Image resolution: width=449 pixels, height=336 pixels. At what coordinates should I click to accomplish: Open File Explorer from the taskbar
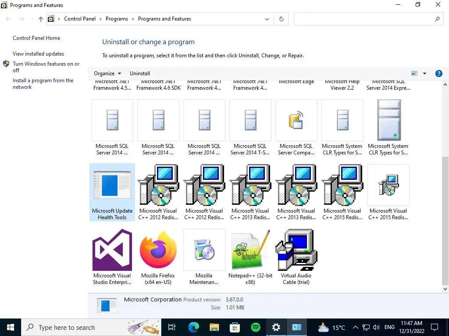click(214, 327)
